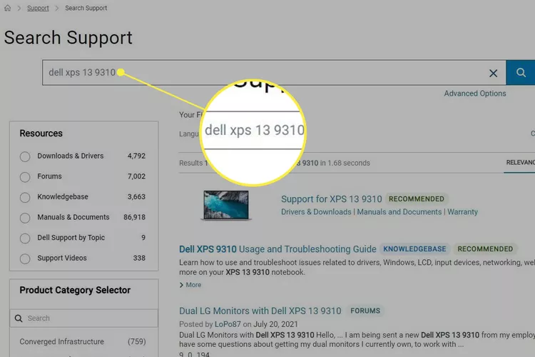Go to the home icon in breadcrumb

point(8,8)
